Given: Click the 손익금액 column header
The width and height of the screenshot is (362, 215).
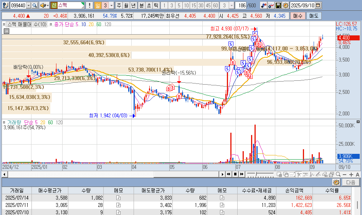Looking at the screenshot, I should click(x=294, y=190).
